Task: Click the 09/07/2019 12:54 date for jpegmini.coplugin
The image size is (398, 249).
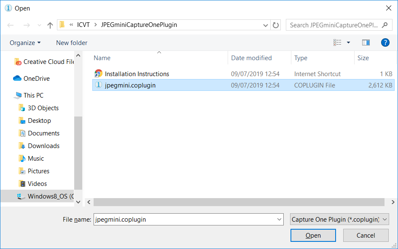Action: click(255, 85)
